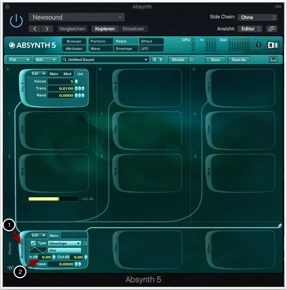Click the sine waveform preview thumbnail

(38, 250)
